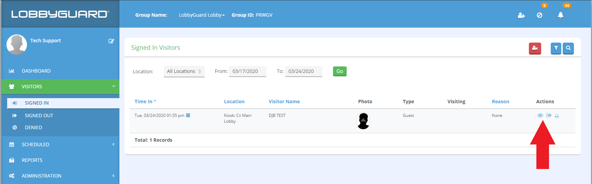Click the Scheduled calendar icon
This screenshot has height=184, width=592.
[12, 144]
